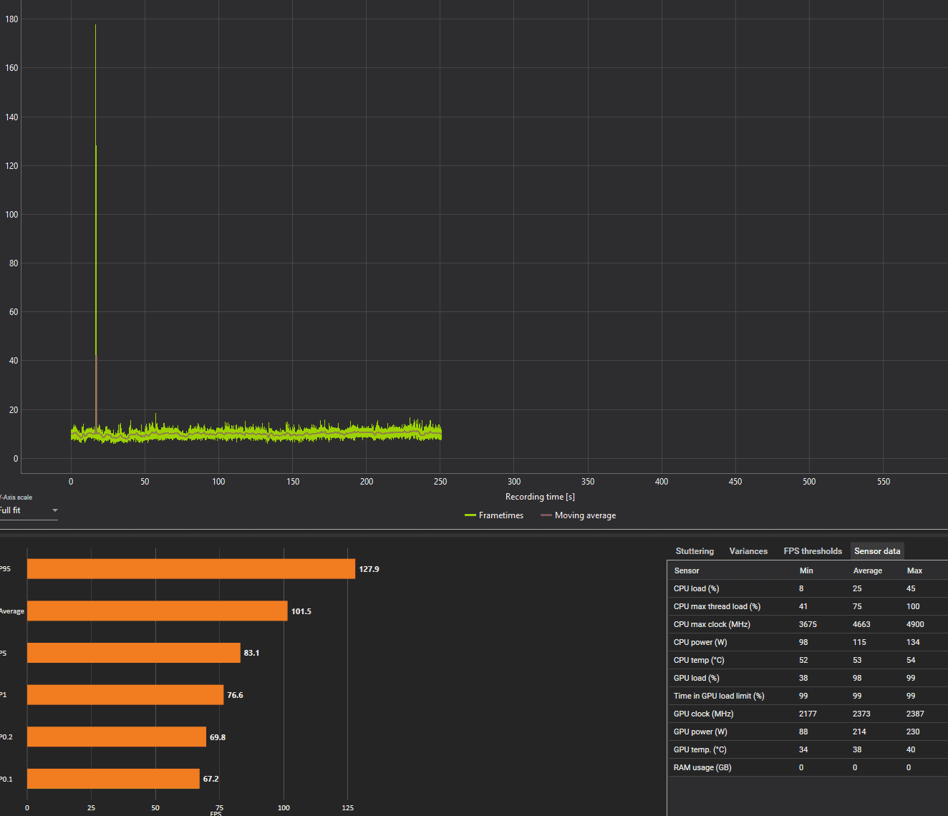Select the GPU power (W) row

(x=808, y=732)
